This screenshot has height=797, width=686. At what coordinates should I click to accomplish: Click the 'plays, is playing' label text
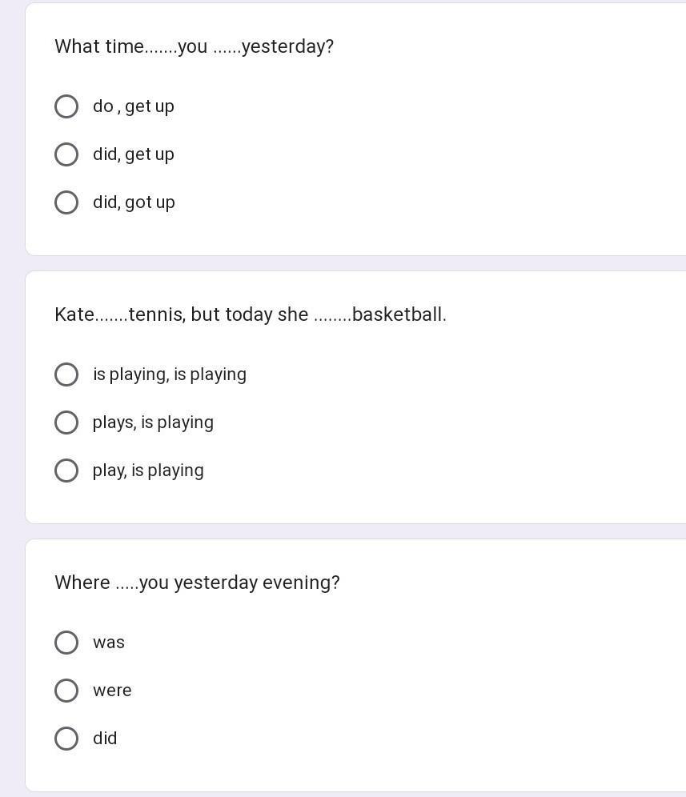(153, 423)
